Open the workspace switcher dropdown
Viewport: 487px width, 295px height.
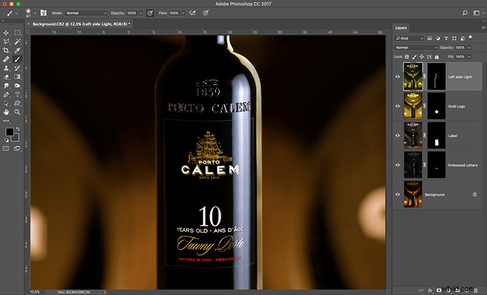click(x=479, y=13)
